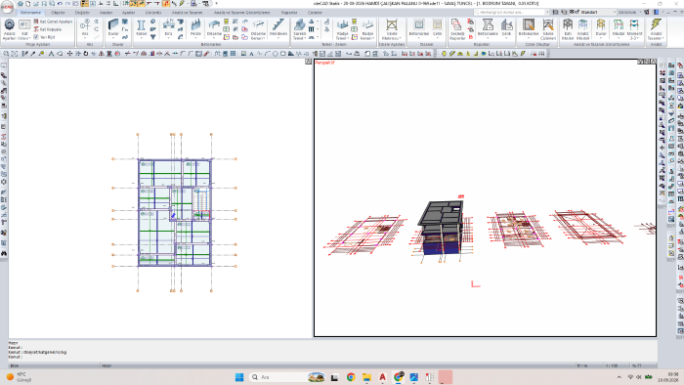Image resolution: width=684 pixels, height=385 pixels.
Task: Select the Kolon column tool
Action: tap(141, 28)
